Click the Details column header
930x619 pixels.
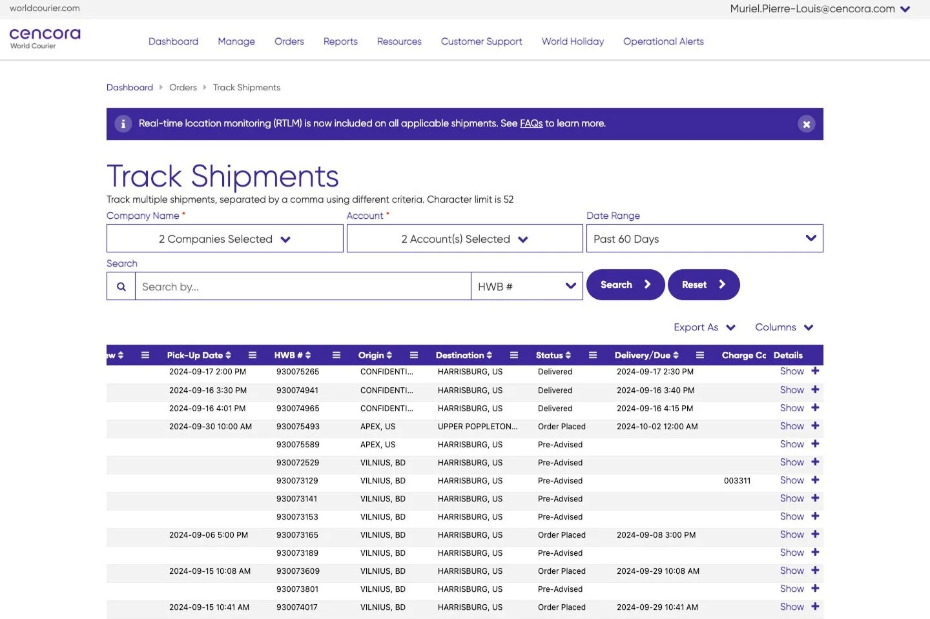tap(788, 355)
